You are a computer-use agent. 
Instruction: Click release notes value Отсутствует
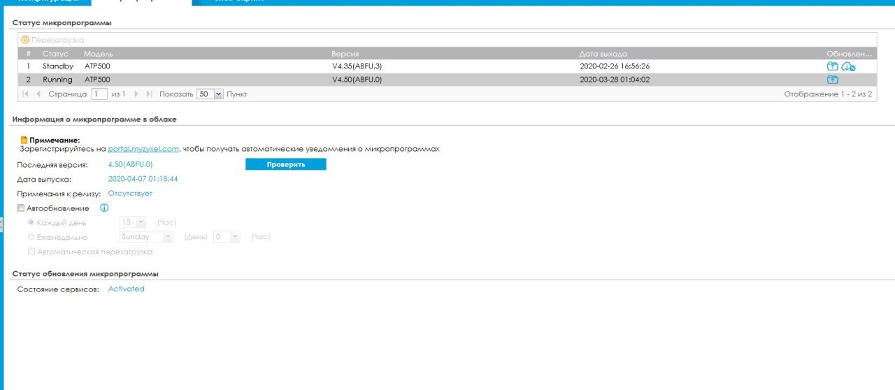130,194
